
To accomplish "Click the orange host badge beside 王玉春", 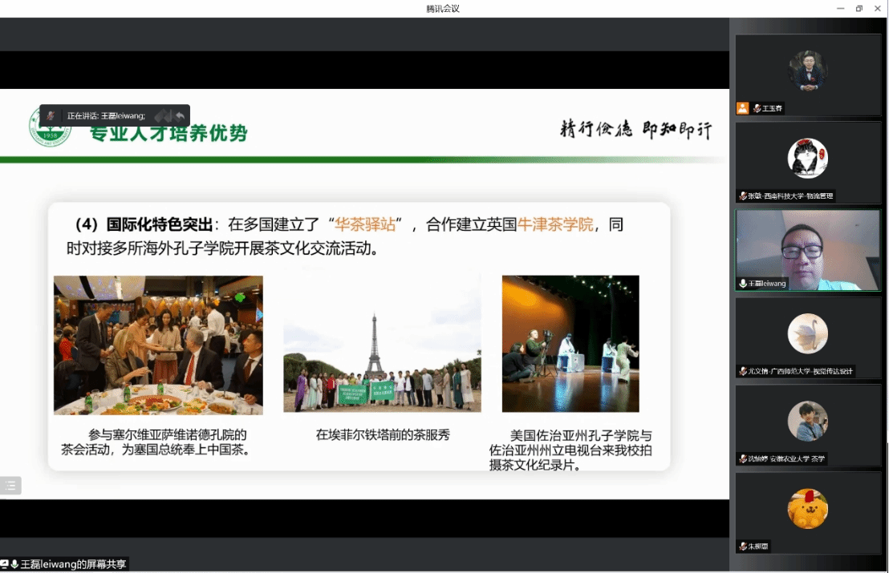I will pyautogui.click(x=743, y=108).
